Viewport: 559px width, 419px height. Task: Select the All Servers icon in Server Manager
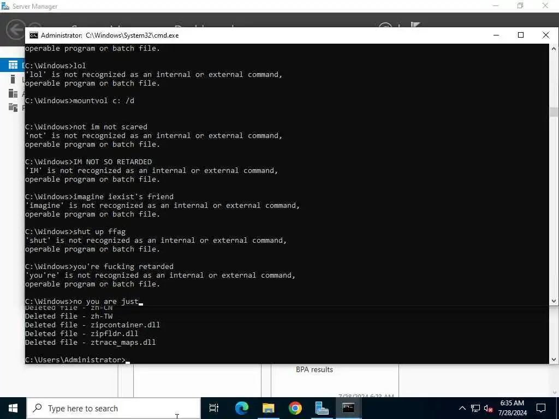tap(13, 93)
